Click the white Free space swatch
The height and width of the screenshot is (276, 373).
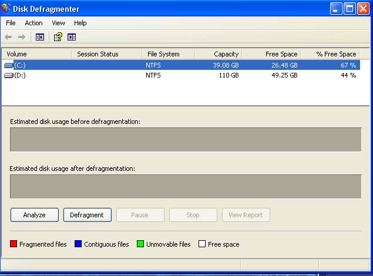(202, 244)
